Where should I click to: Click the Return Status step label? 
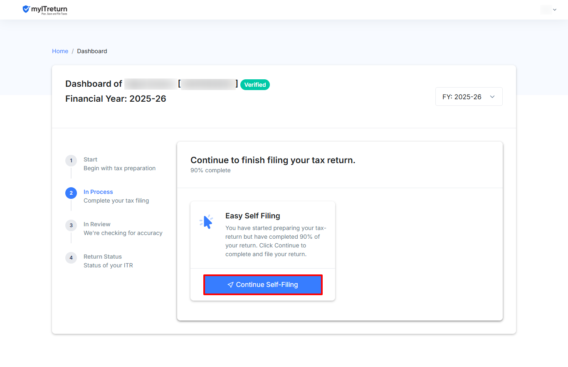pos(103,257)
